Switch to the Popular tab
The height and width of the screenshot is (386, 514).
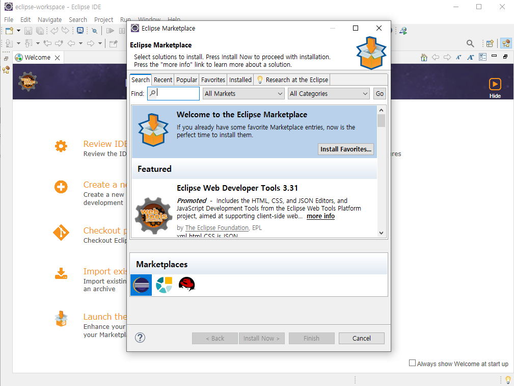pos(186,80)
